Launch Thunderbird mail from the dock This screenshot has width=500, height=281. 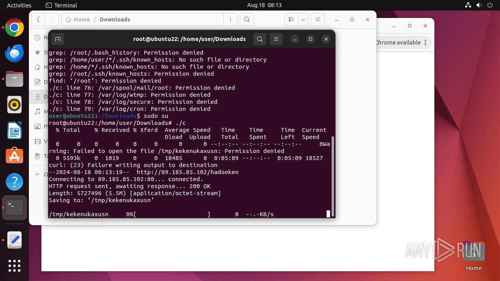click(x=14, y=53)
